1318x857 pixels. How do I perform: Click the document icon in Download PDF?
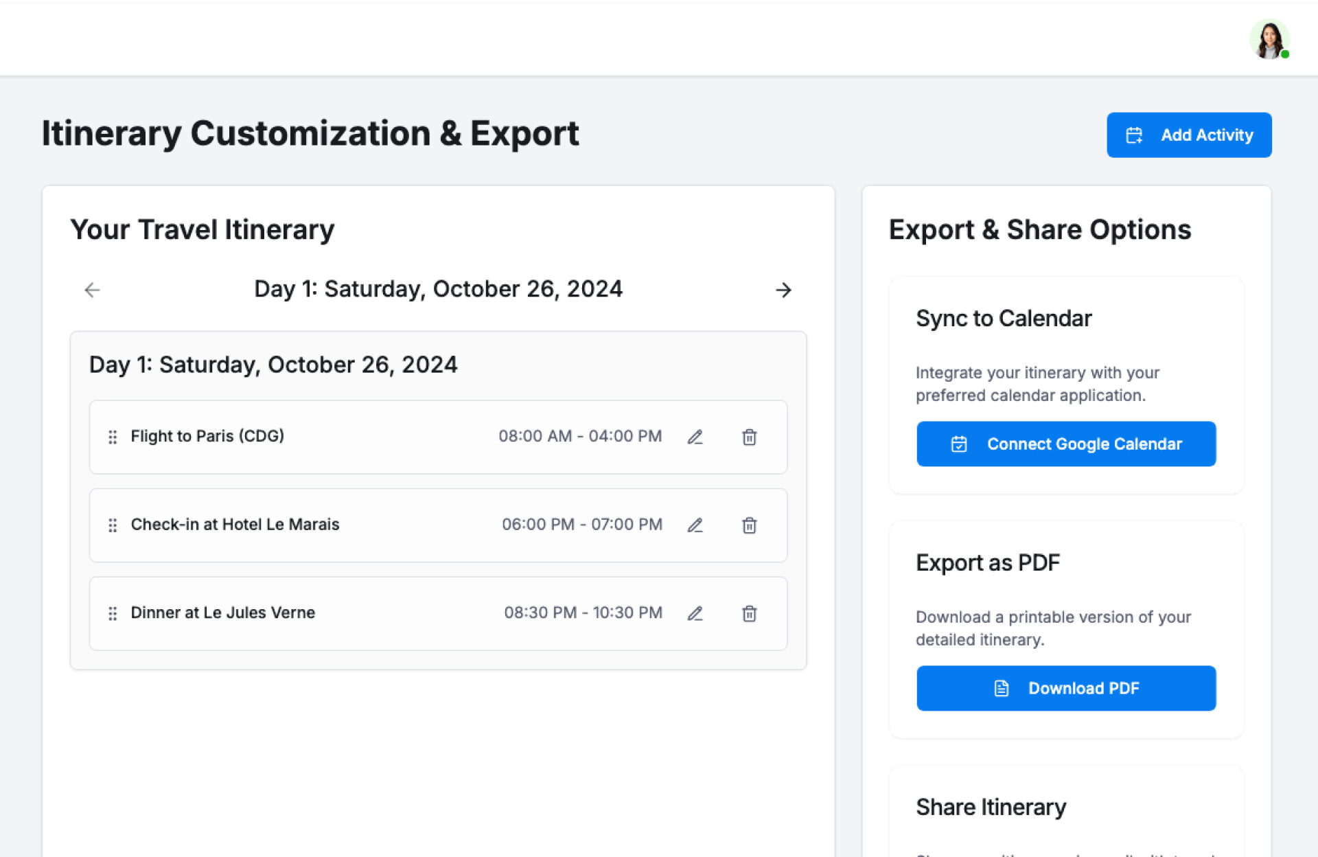point(1002,688)
